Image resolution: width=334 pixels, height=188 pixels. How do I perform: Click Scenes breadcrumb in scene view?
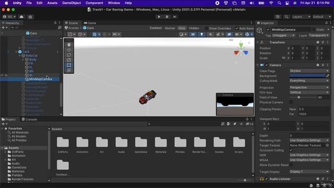[x=71, y=28]
